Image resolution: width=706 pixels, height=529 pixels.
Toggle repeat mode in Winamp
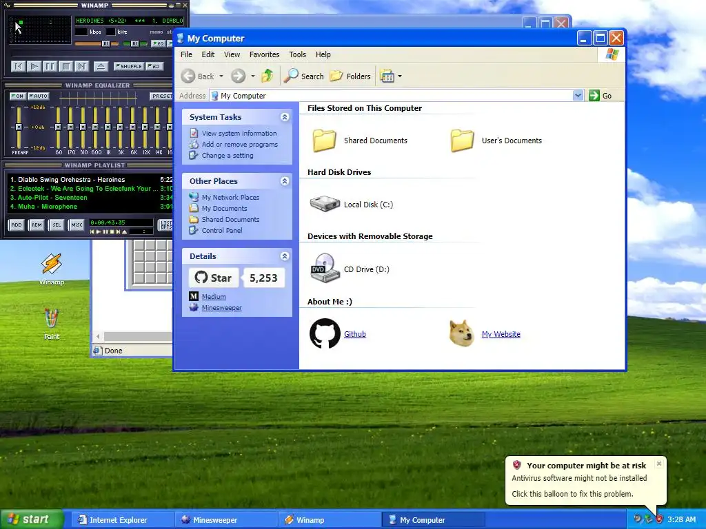point(154,66)
